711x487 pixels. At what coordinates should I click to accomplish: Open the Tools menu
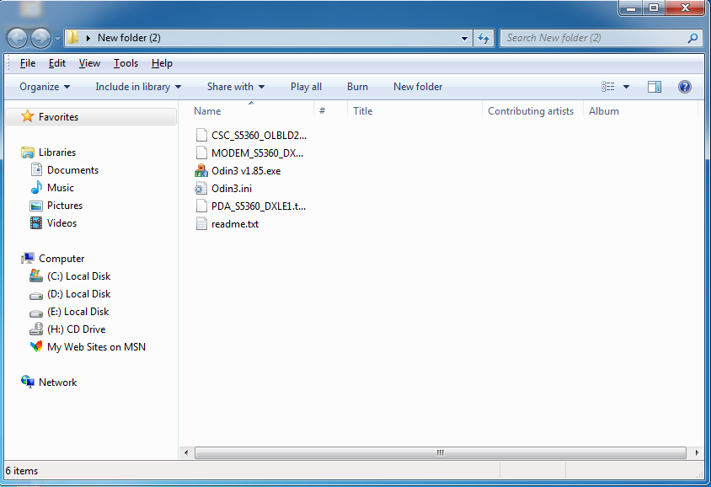point(126,63)
